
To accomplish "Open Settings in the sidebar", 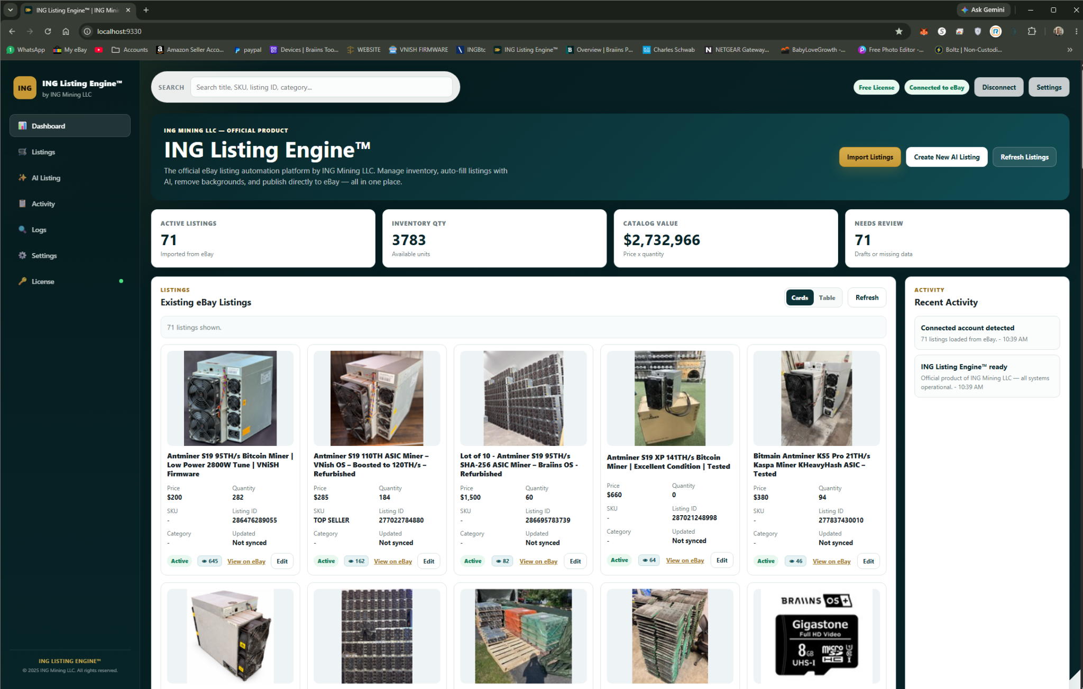I will coord(70,255).
